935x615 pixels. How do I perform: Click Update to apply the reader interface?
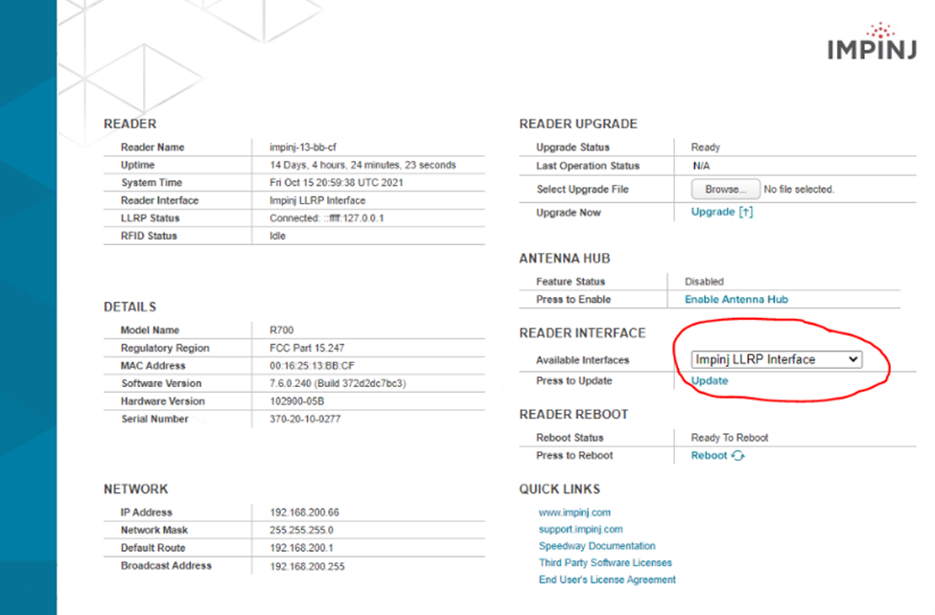pos(709,381)
